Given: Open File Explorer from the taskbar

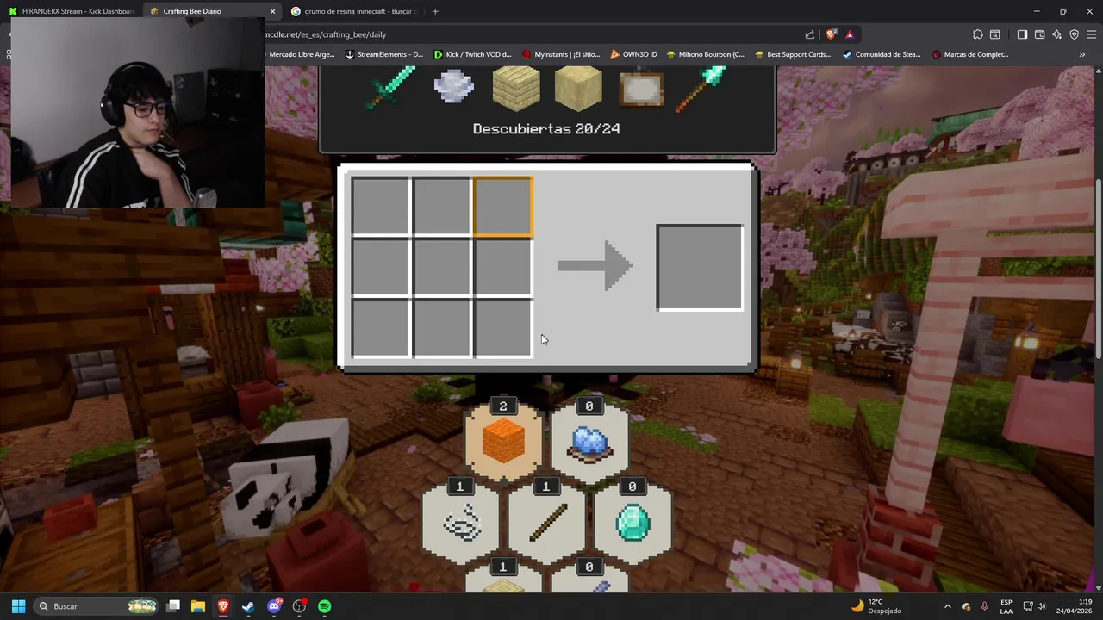Looking at the screenshot, I should pos(198,606).
